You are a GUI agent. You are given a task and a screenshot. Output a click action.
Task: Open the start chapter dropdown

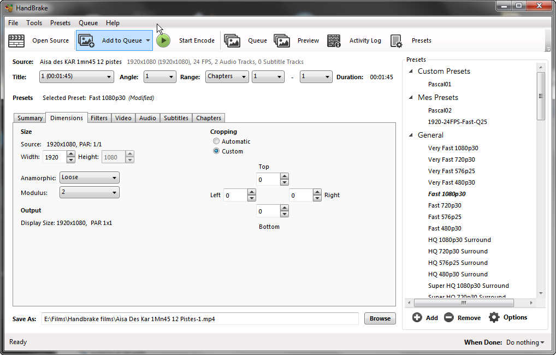click(x=268, y=76)
